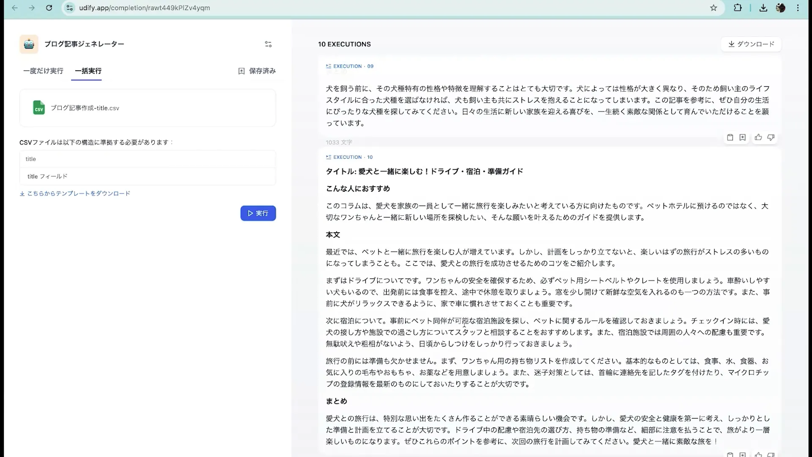Click the CSV file icon for ブログ記事作成-title.csv
This screenshot has height=457, width=812.
coord(38,108)
